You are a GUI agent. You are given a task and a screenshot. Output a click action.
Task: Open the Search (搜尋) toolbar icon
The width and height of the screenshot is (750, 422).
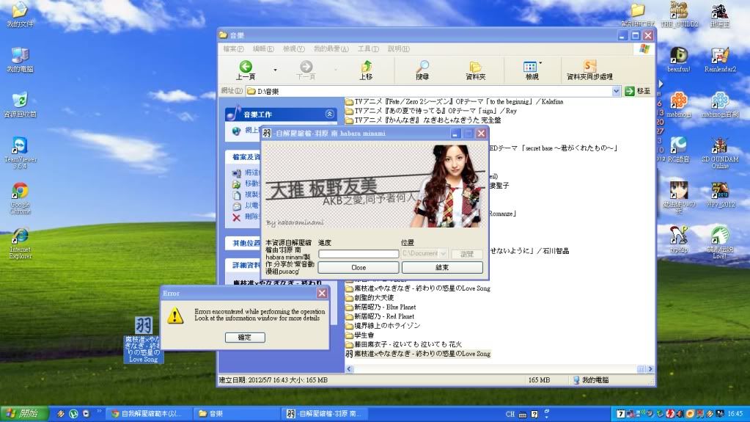click(422, 67)
